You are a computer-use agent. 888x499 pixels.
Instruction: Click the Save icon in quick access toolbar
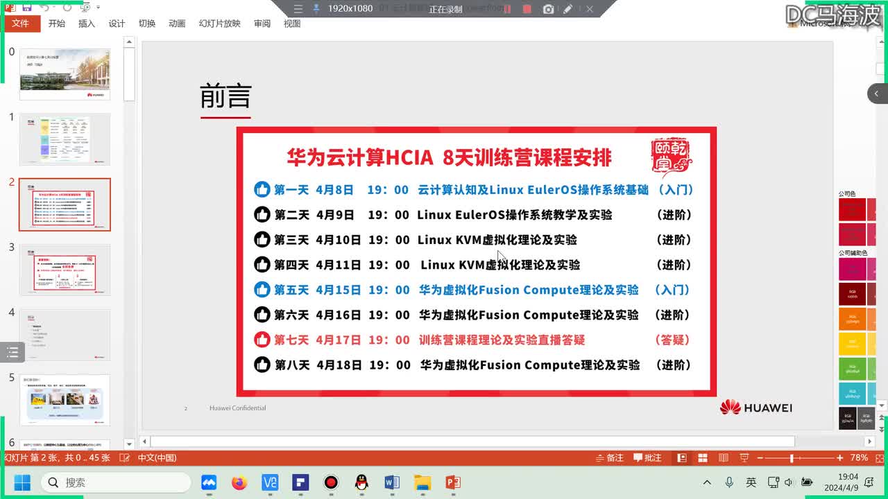[x=26, y=8]
